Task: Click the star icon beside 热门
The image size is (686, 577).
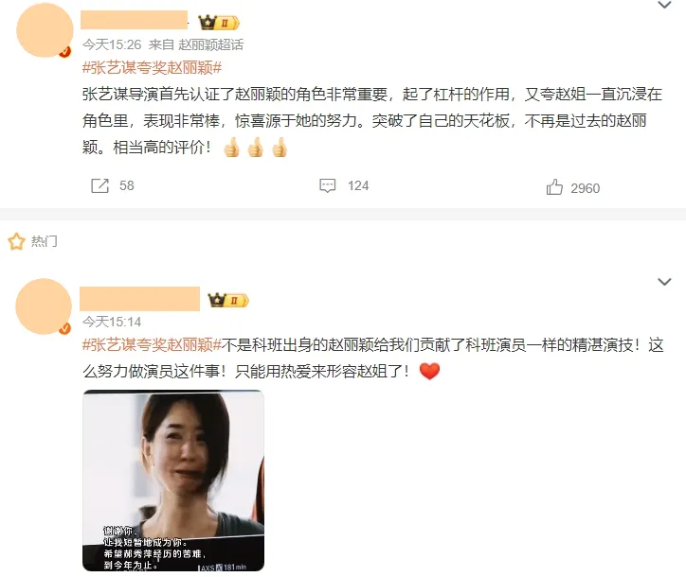Action: pos(17,241)
